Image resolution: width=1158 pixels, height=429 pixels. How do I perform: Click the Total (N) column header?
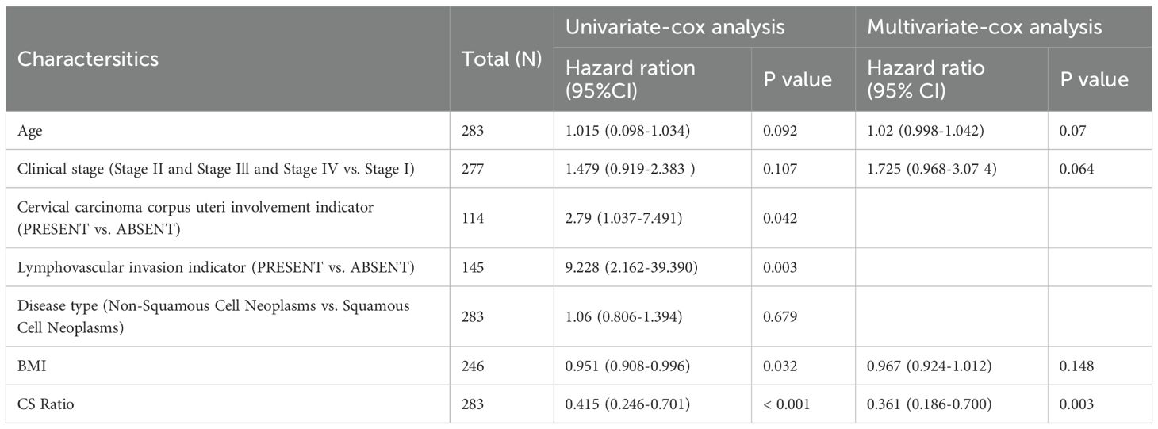[500, 59]
